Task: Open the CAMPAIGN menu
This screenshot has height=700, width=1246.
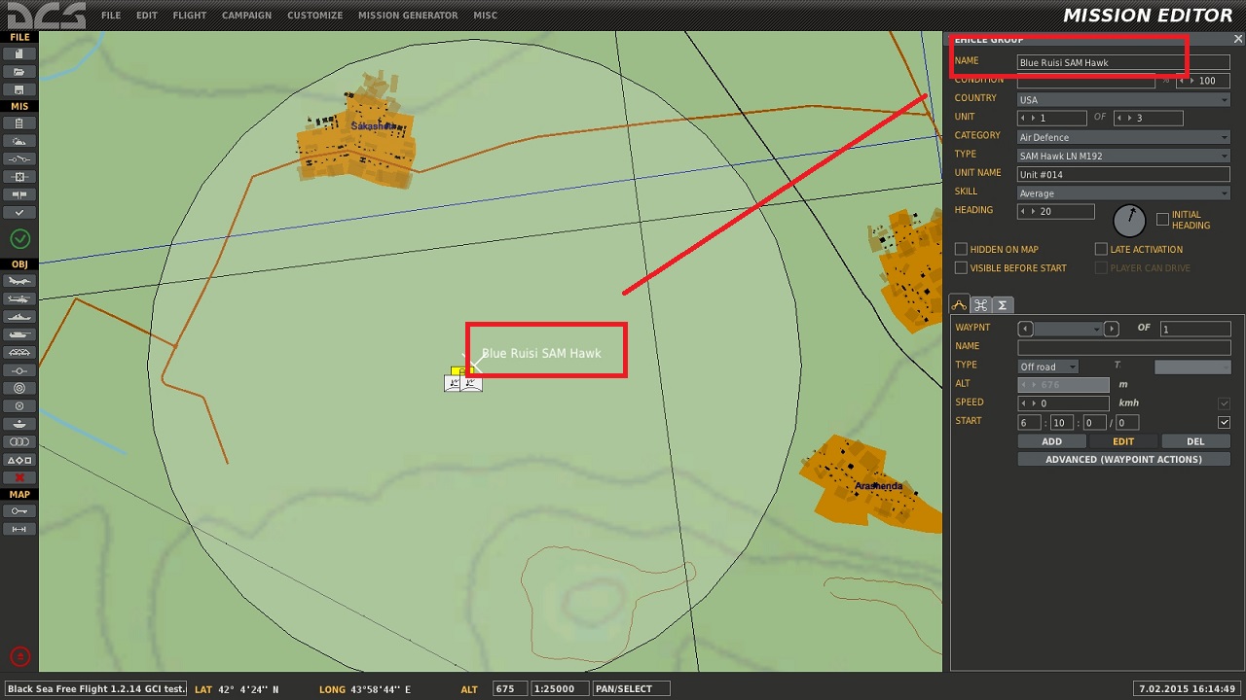Action: point(247,16)
